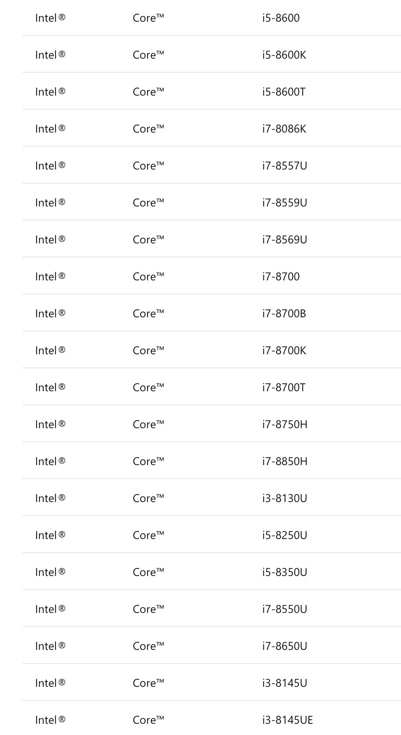Select the i7-8700K model entry

[x=284, y=351]
